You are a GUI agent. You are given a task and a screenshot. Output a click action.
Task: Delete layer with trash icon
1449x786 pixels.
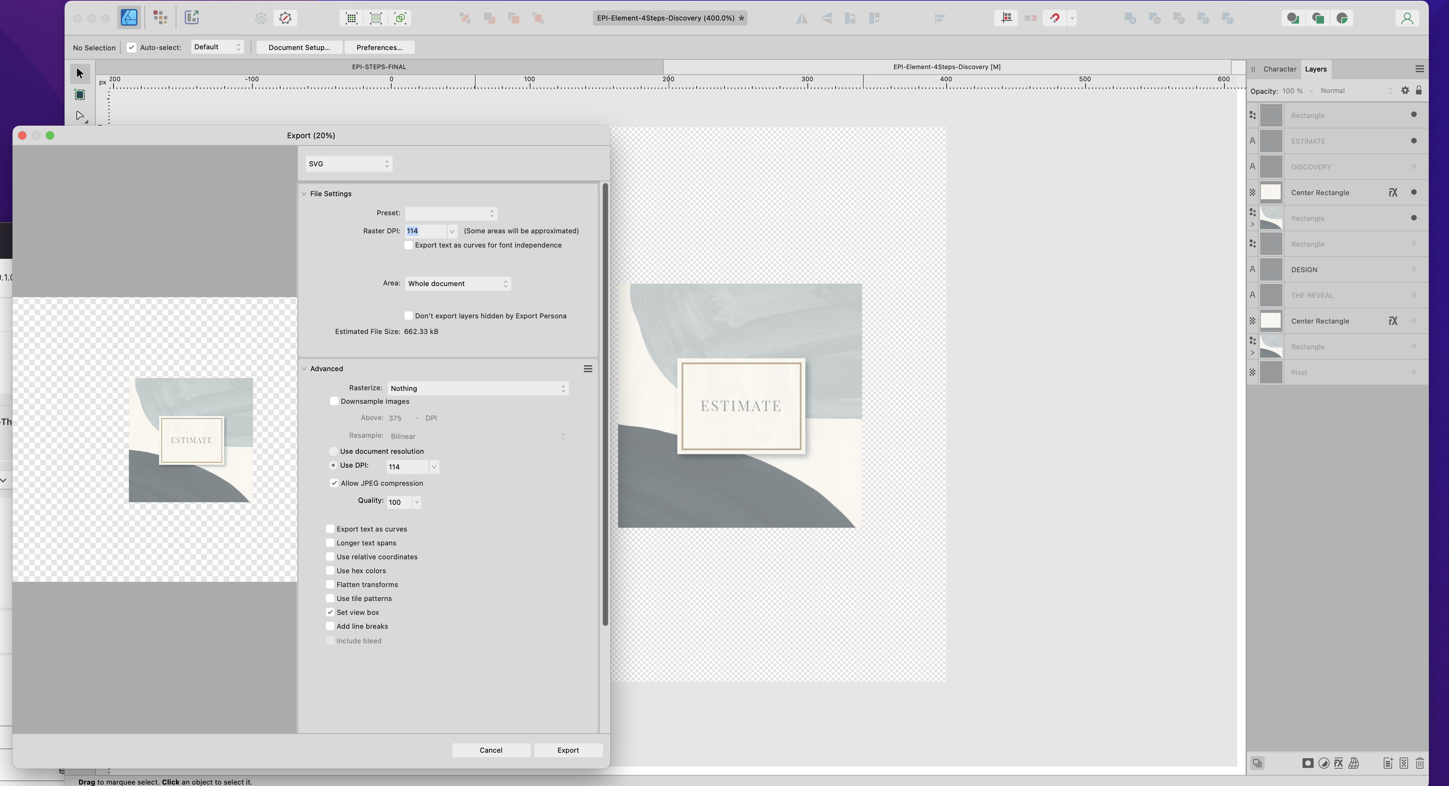pyautogui.click(x=1420, y=763)
